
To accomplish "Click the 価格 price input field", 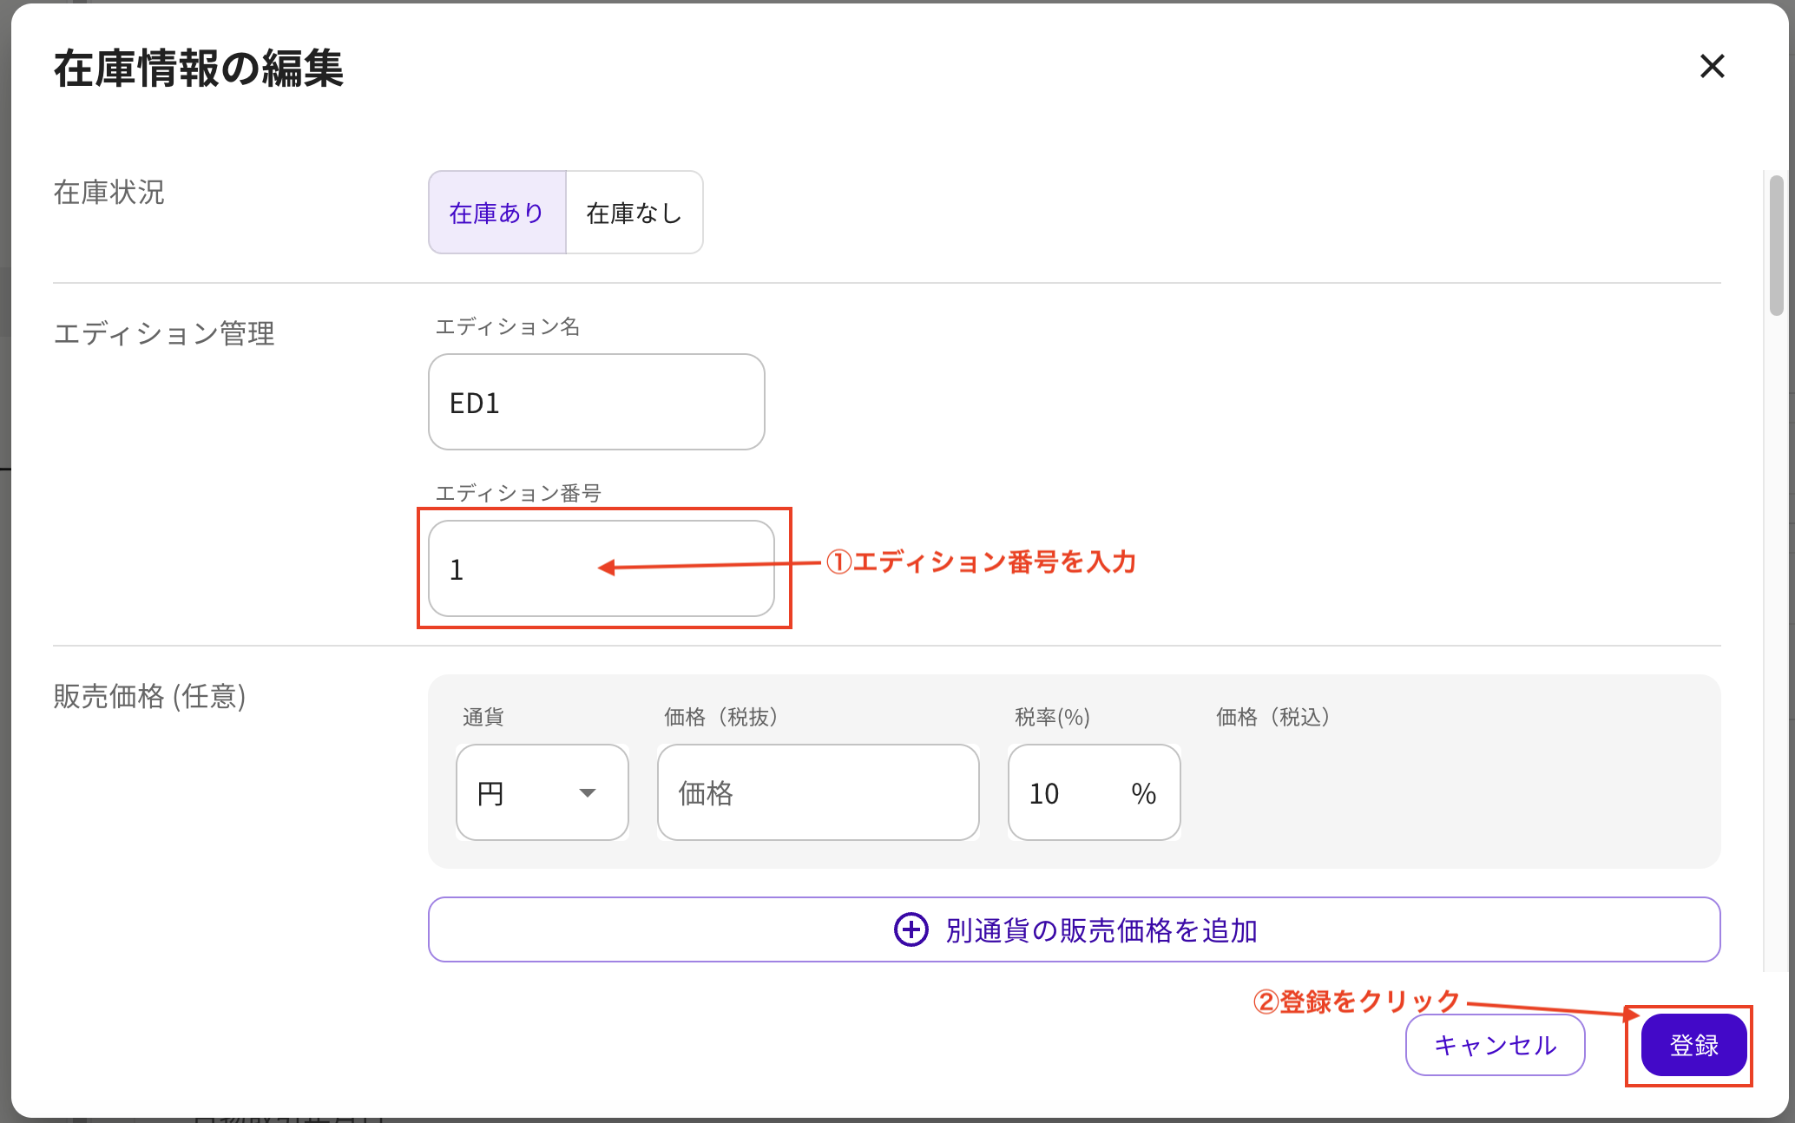I will pyautogui.click(x=818, y=792).
